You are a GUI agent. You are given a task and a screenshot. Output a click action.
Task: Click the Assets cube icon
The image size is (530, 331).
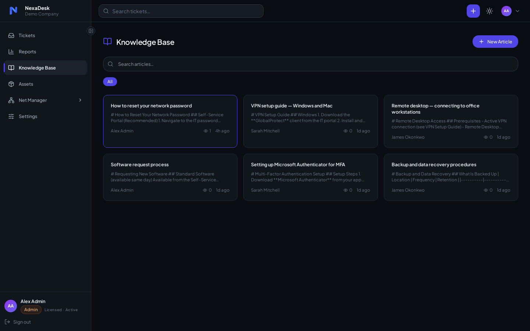click(11, 84)
